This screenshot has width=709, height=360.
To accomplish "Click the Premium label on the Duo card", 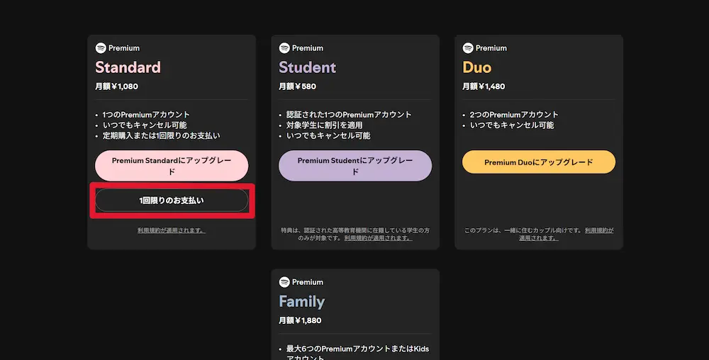I will pos(491,48).
